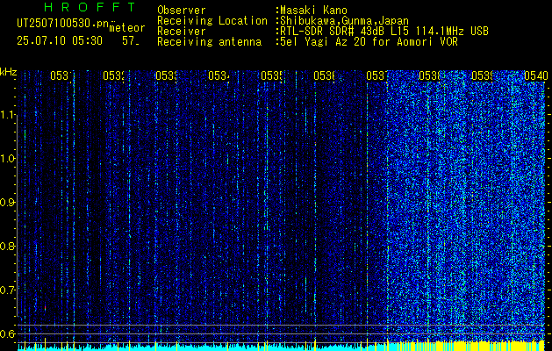Image resolution: width=552 pixels, height=351 pixels.
Task: Select the 0535 time marker
Action: coord(272,75)
